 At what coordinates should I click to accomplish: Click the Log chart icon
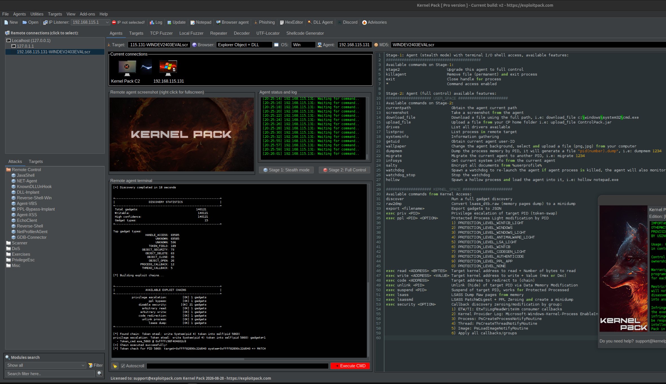click(152, 22)
